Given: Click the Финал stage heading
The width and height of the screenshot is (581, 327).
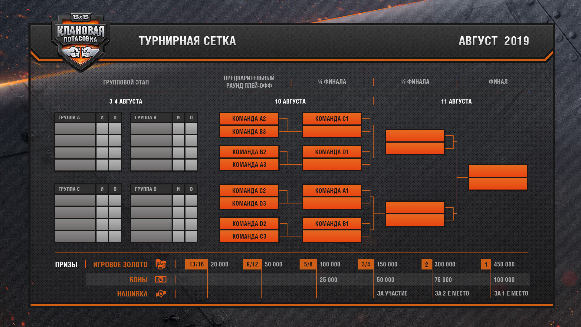Looking at the screenshot, I should click(x=498, y=82).
